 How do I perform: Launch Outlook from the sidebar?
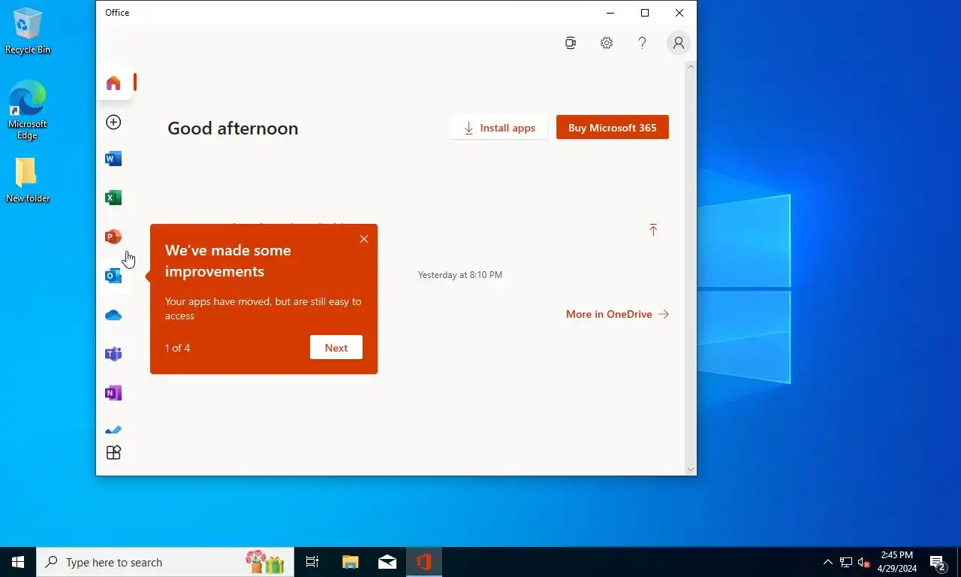tap(113, 276)
